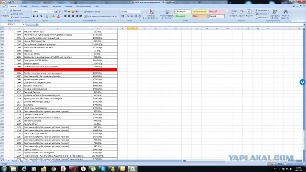306x172 pixels.
Task: Apply percent style format
Action: [x=128, y=16]
